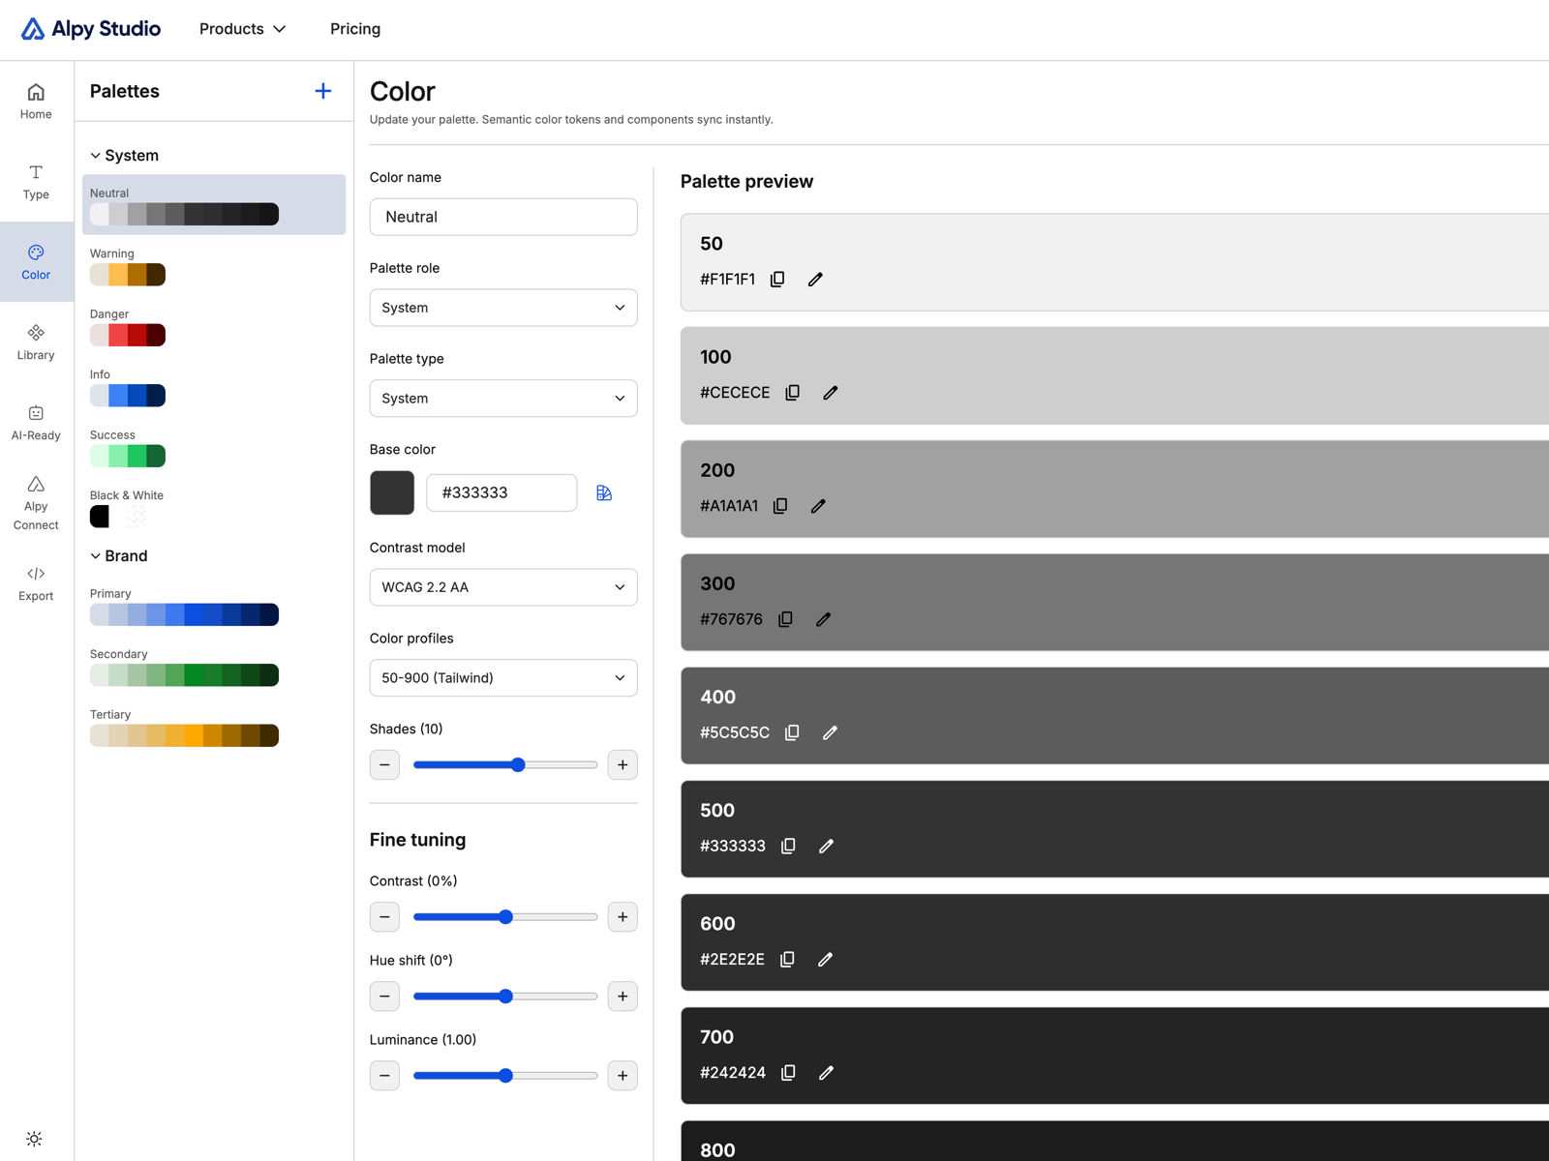
Task: Decrease Luminance with minus button
Action: coord(384,1075)
